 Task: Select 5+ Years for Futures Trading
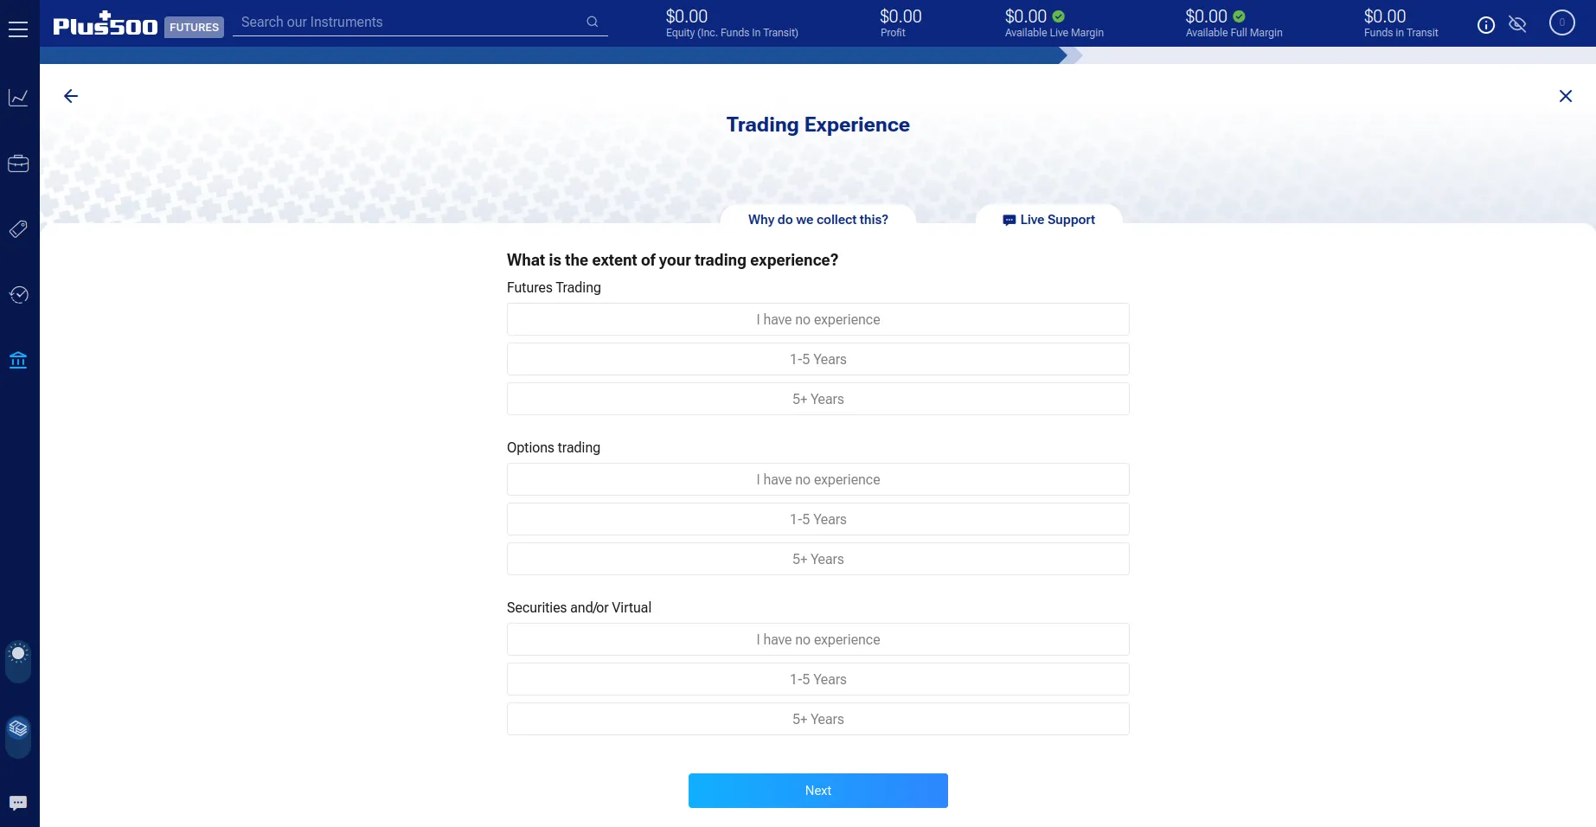tap(818, 399)
